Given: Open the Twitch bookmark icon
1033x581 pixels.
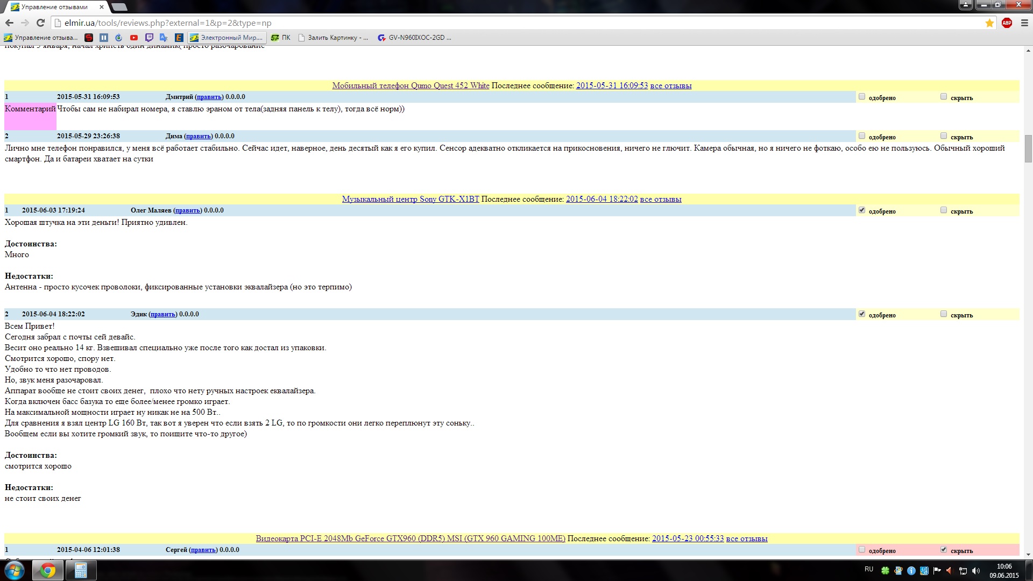Looking at the screenshot, I should click(149, 38).
